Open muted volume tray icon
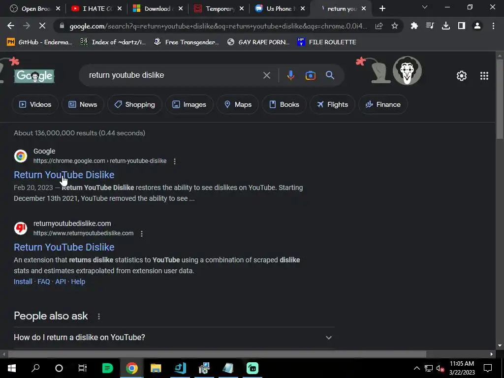The height and width of the screenshot is (378, 504). pos(441,369)
